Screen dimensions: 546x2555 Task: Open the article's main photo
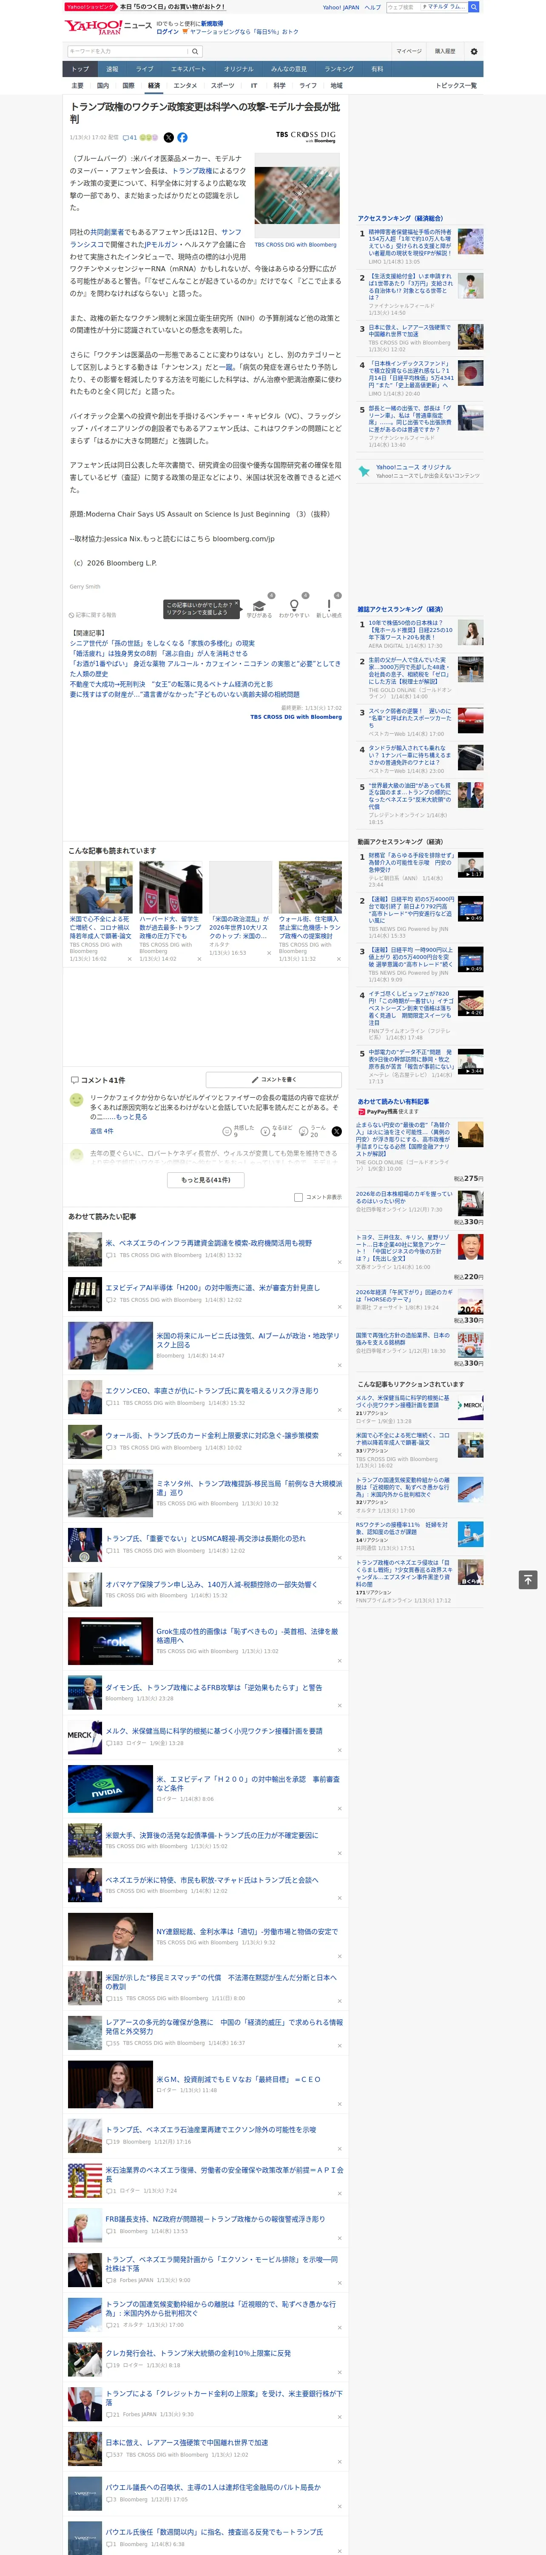pos(297,195)
